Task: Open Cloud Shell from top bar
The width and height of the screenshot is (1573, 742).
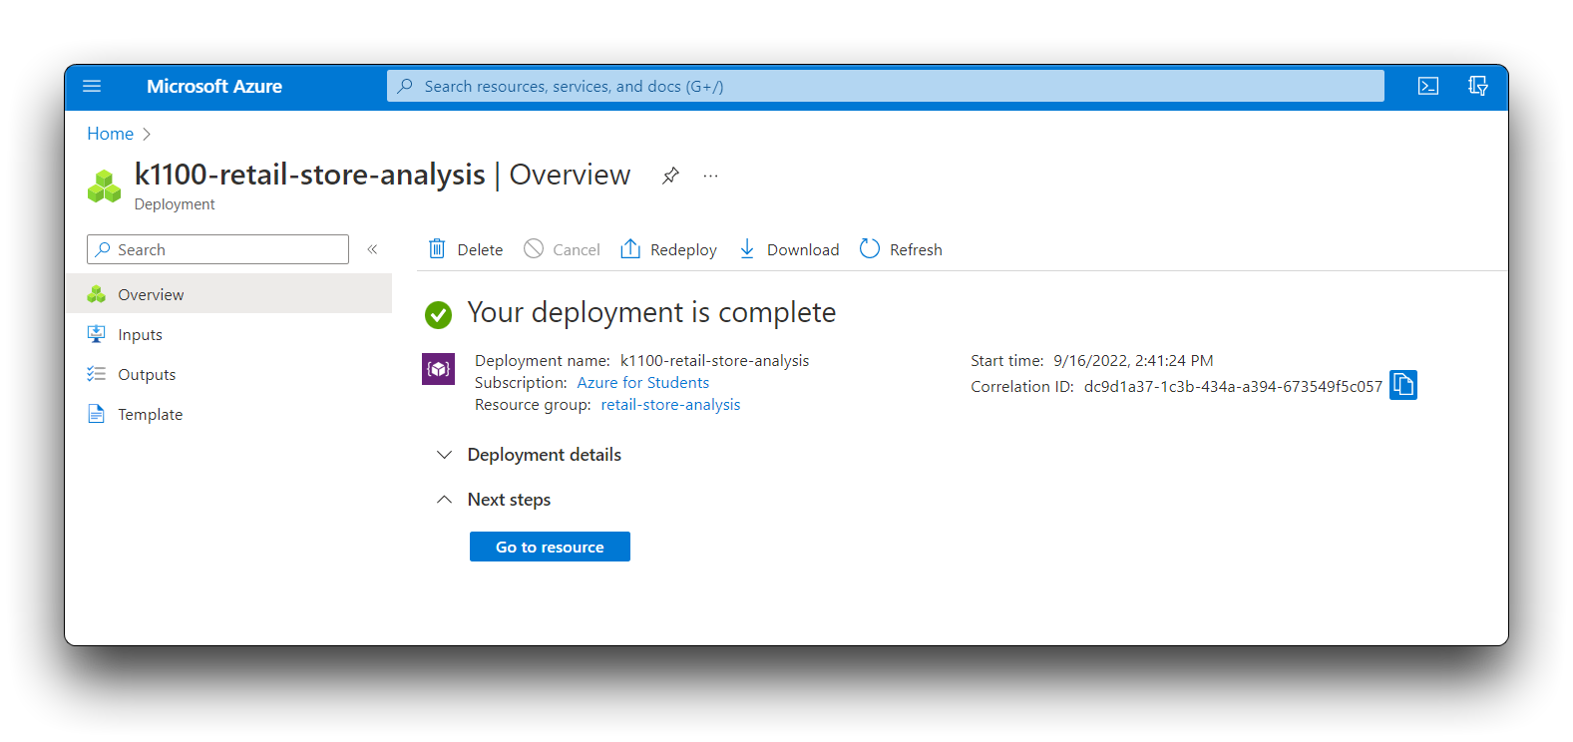Action: pos(1428,86)
